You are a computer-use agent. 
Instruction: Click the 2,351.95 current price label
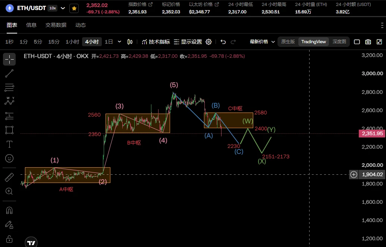pos(373,134)
